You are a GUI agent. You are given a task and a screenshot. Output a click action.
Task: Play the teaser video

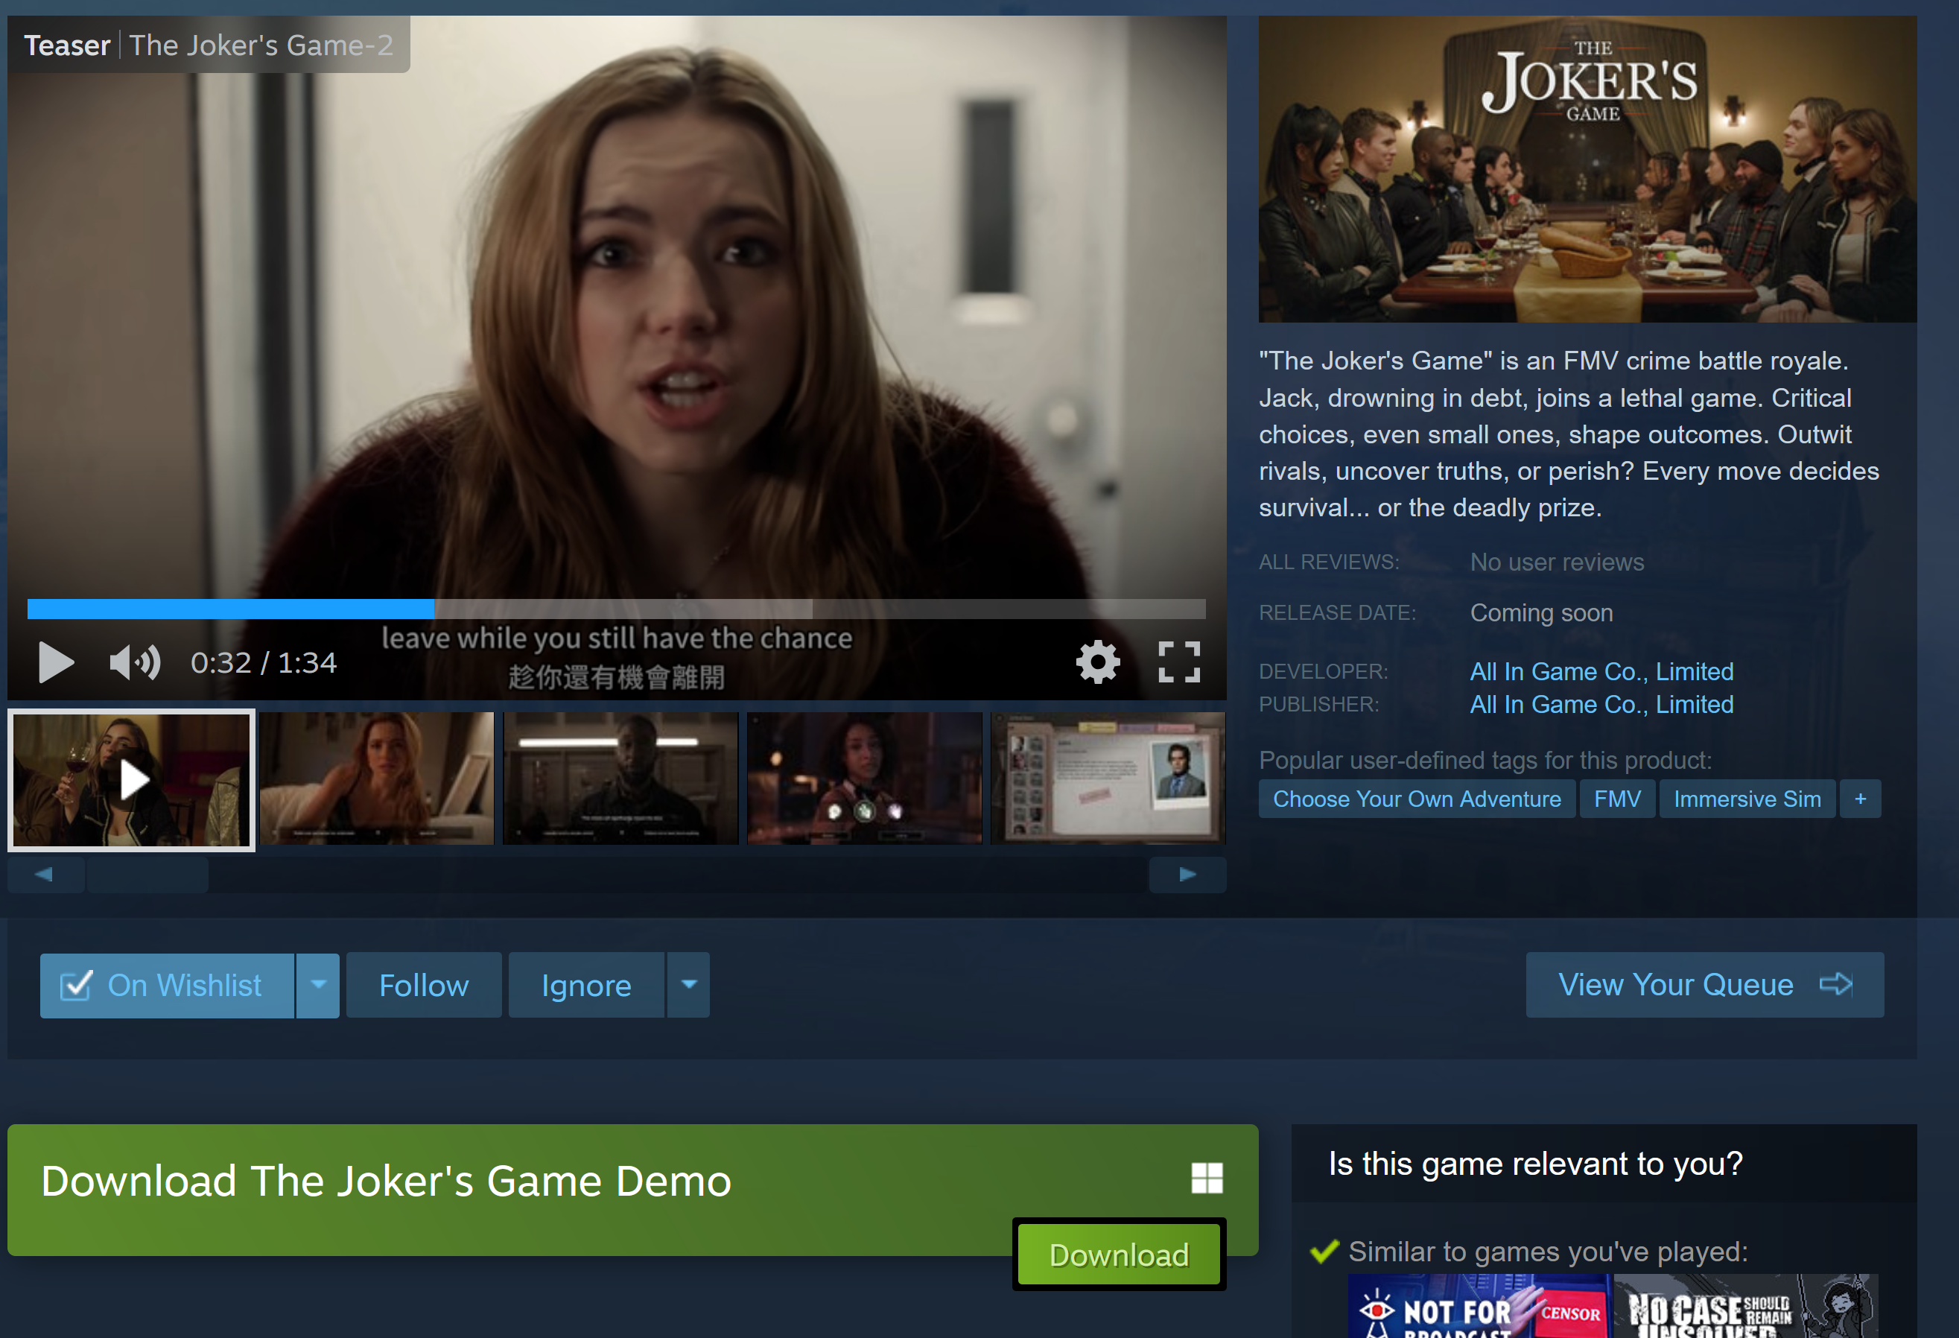[57, 663]
